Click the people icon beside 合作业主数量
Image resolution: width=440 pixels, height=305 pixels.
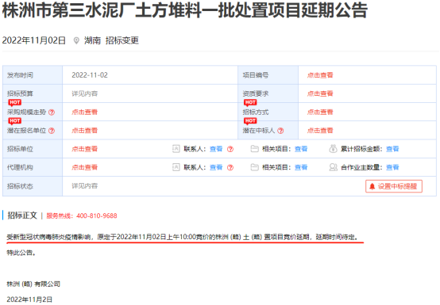point(333,167)
